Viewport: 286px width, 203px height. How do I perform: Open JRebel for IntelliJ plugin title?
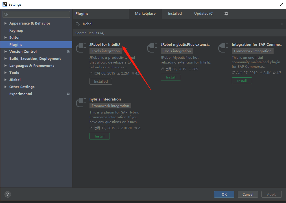click(105, 45)
